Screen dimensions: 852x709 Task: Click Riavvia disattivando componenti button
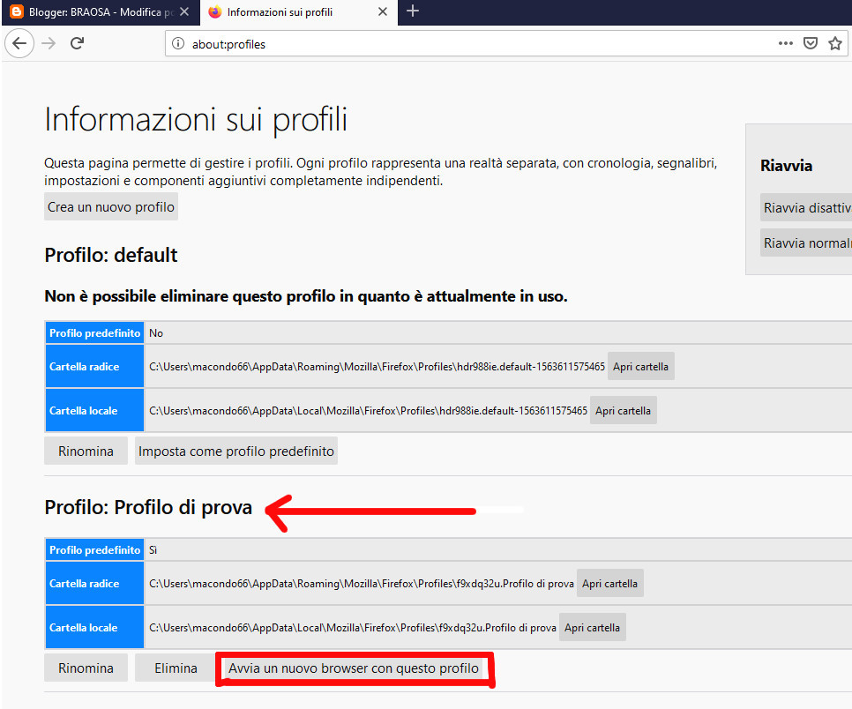coord(806,207)
